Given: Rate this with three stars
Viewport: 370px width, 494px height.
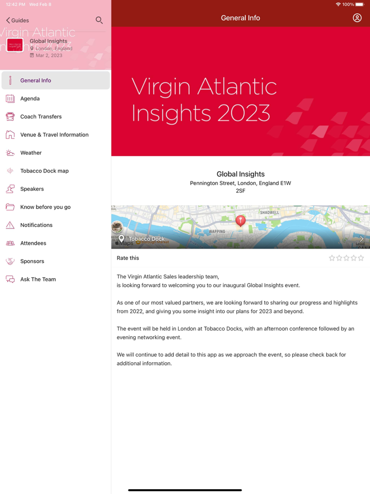Looking at the screenshot, I should click(x=346, y=258).
